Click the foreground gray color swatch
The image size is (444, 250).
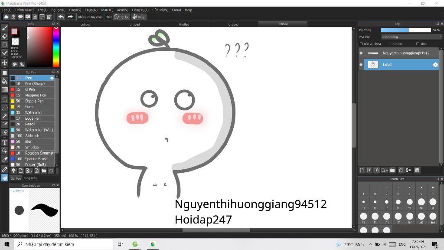(14, 31)
